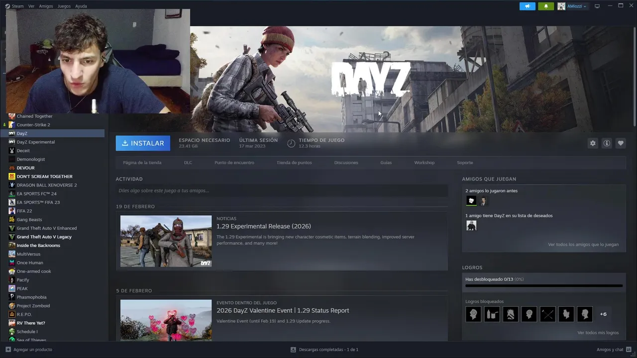The width and height of the screenshot is (637, 358).
Task: Add DayZ to favorites heart icon
Action: point(621,143)
